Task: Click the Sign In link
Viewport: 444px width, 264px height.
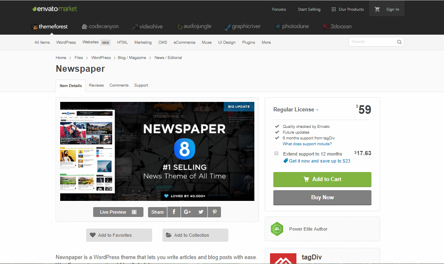Action: pos(392,9)
